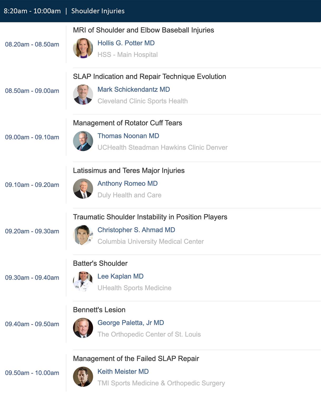321x395 pixels.
Task: Follow the Mark Schickendantz MD name link
Action: (134, 89)
